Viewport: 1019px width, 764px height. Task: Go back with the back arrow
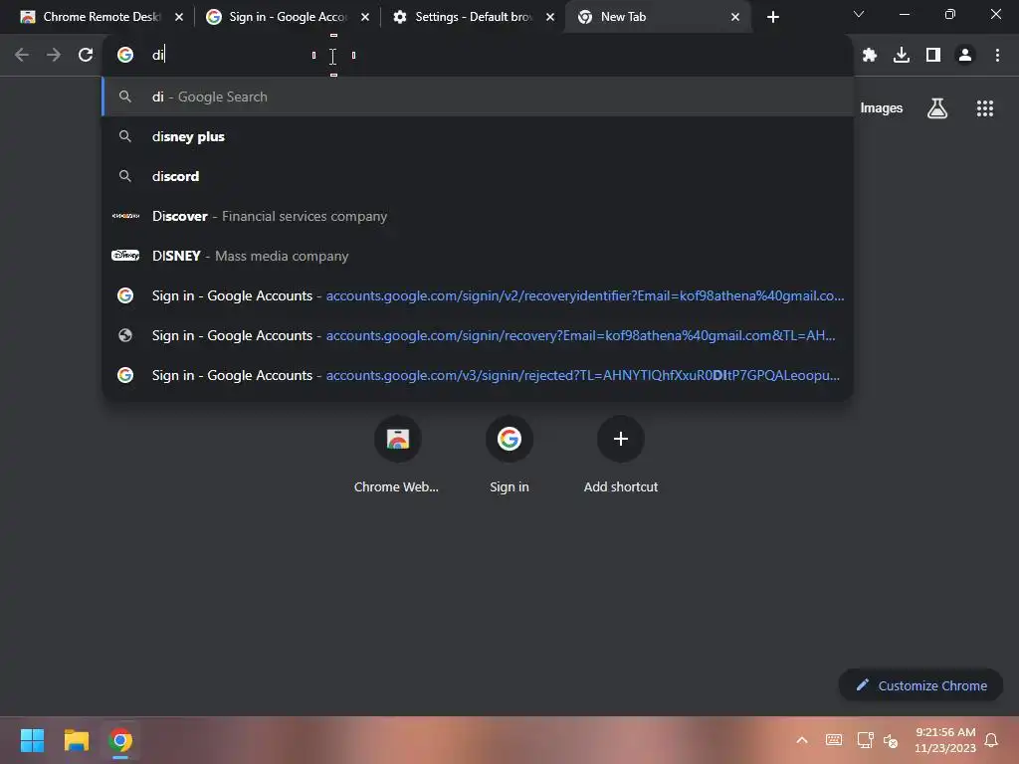pos(22,56)
